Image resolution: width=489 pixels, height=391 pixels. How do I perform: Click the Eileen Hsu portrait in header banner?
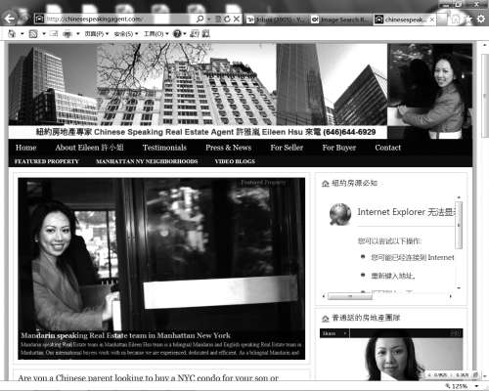click(x=429, y=91)
